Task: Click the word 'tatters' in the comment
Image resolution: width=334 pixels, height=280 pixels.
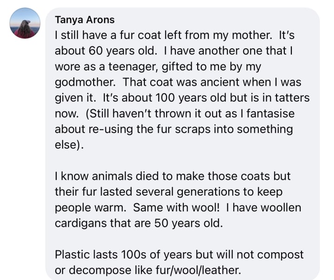Action: click(292, 98)
